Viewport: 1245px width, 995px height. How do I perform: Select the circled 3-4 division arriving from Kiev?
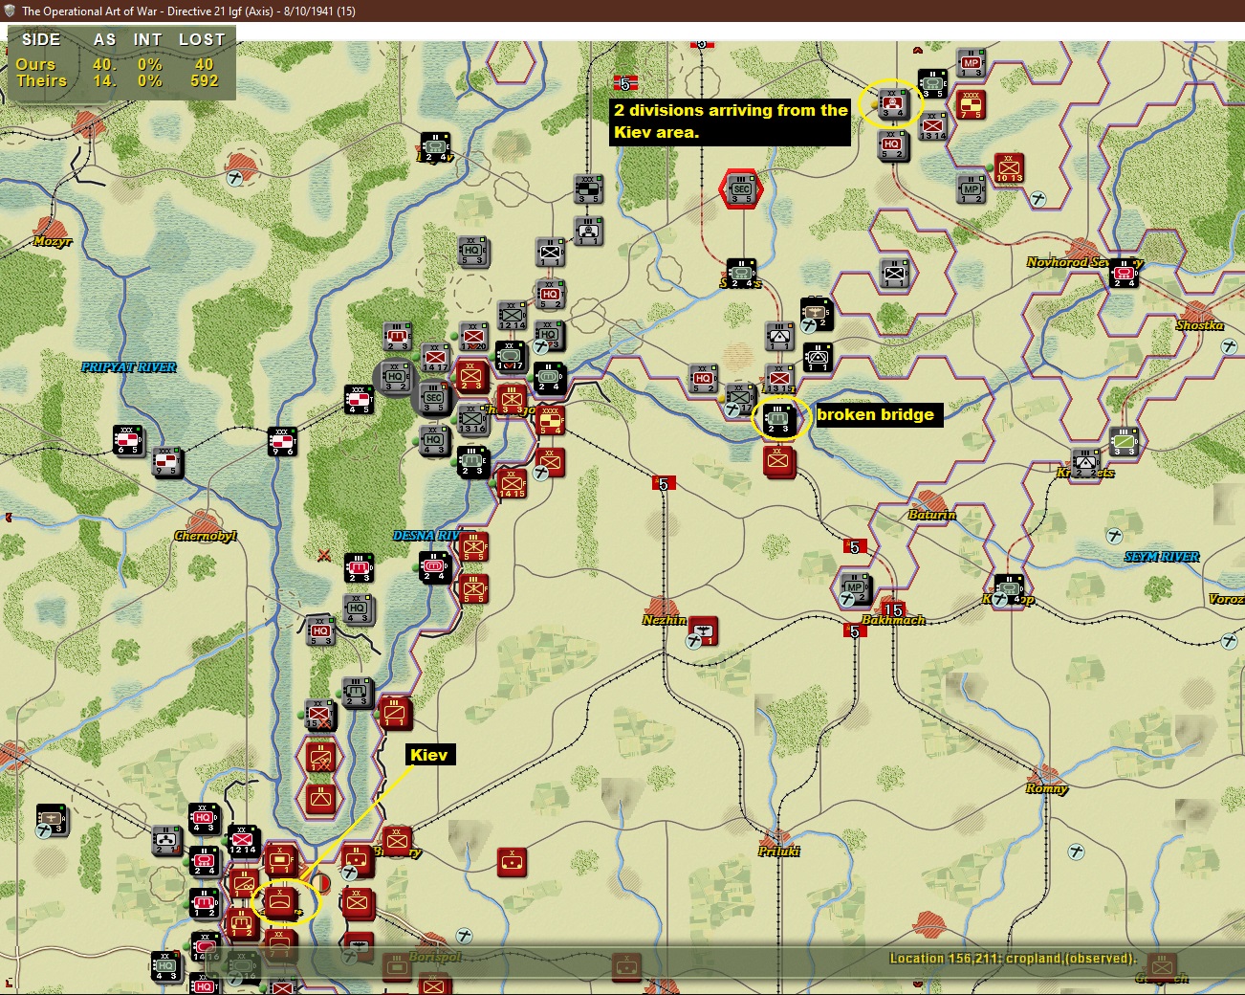point(892,103)
